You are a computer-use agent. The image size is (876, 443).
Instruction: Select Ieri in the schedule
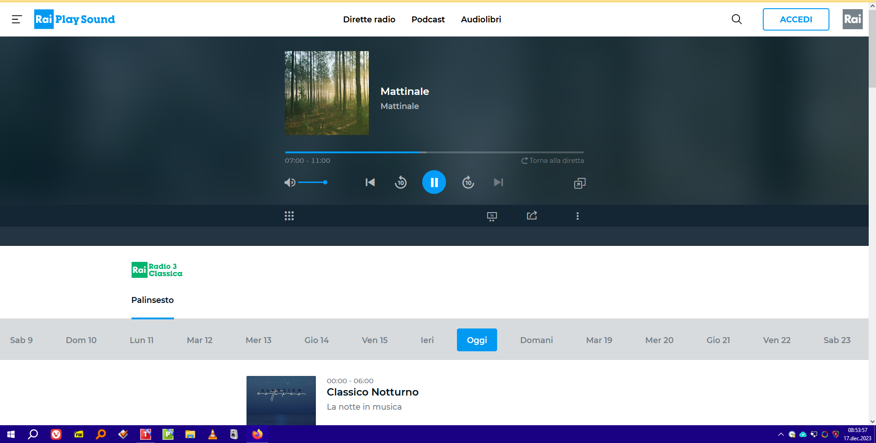(427, 340)
